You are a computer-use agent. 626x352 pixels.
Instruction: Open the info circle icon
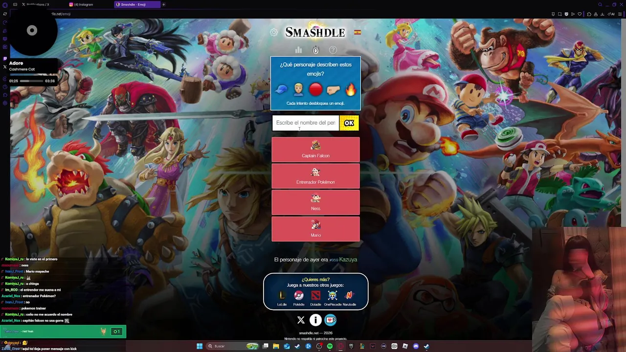coord(315,320)
